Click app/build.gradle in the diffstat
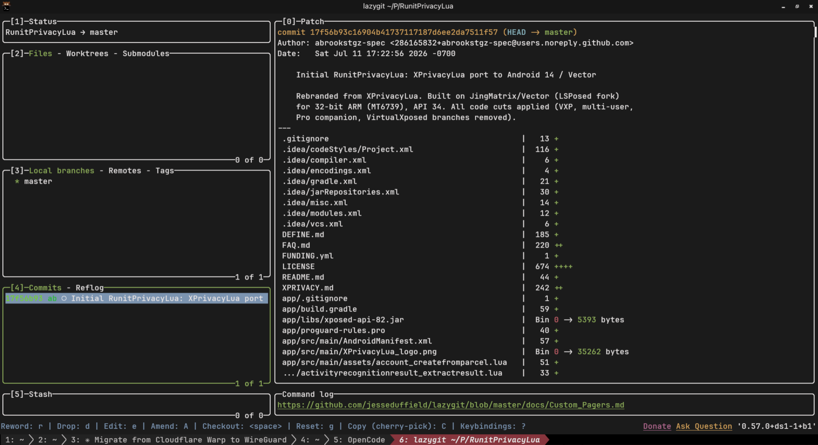This screenshot has height=445, width=818. click(x=319, y=309)
